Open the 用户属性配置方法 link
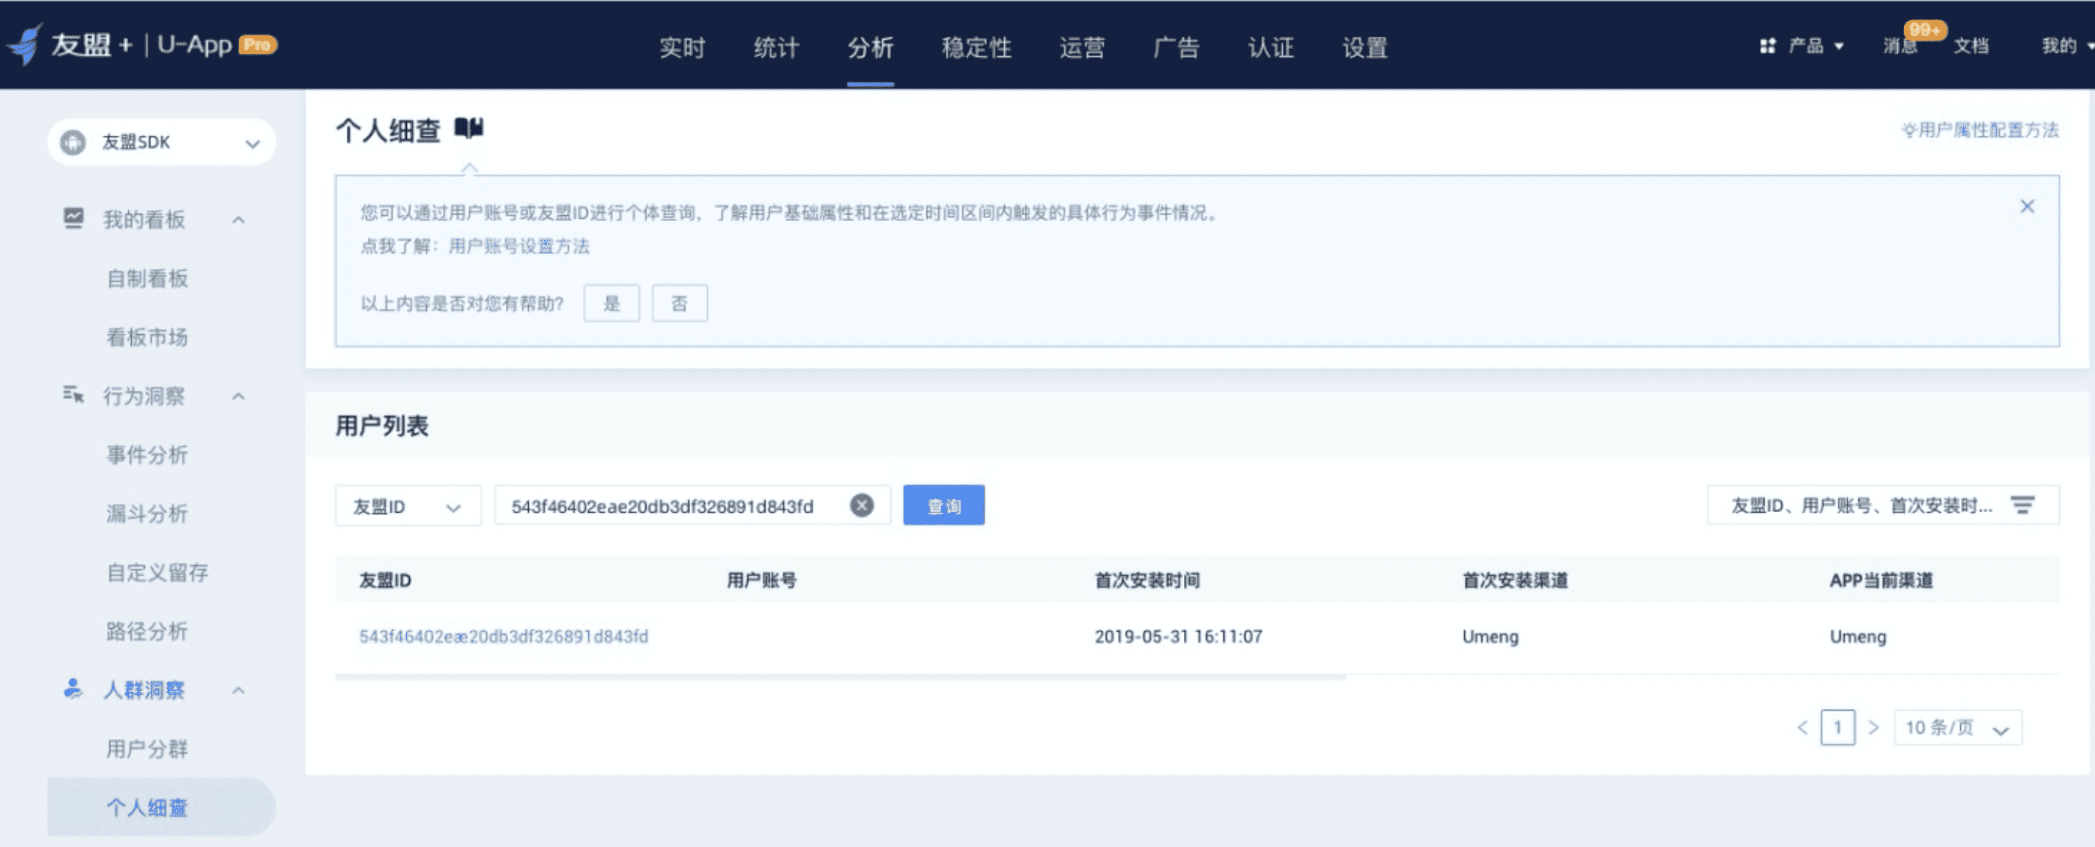The image size is (2095, 847). (x=1980, y=130)
